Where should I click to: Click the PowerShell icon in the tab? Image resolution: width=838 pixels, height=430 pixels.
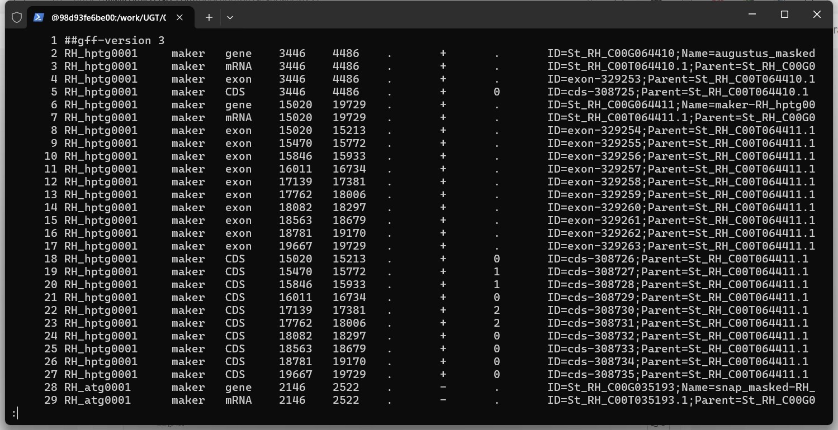tap(39, 17)
